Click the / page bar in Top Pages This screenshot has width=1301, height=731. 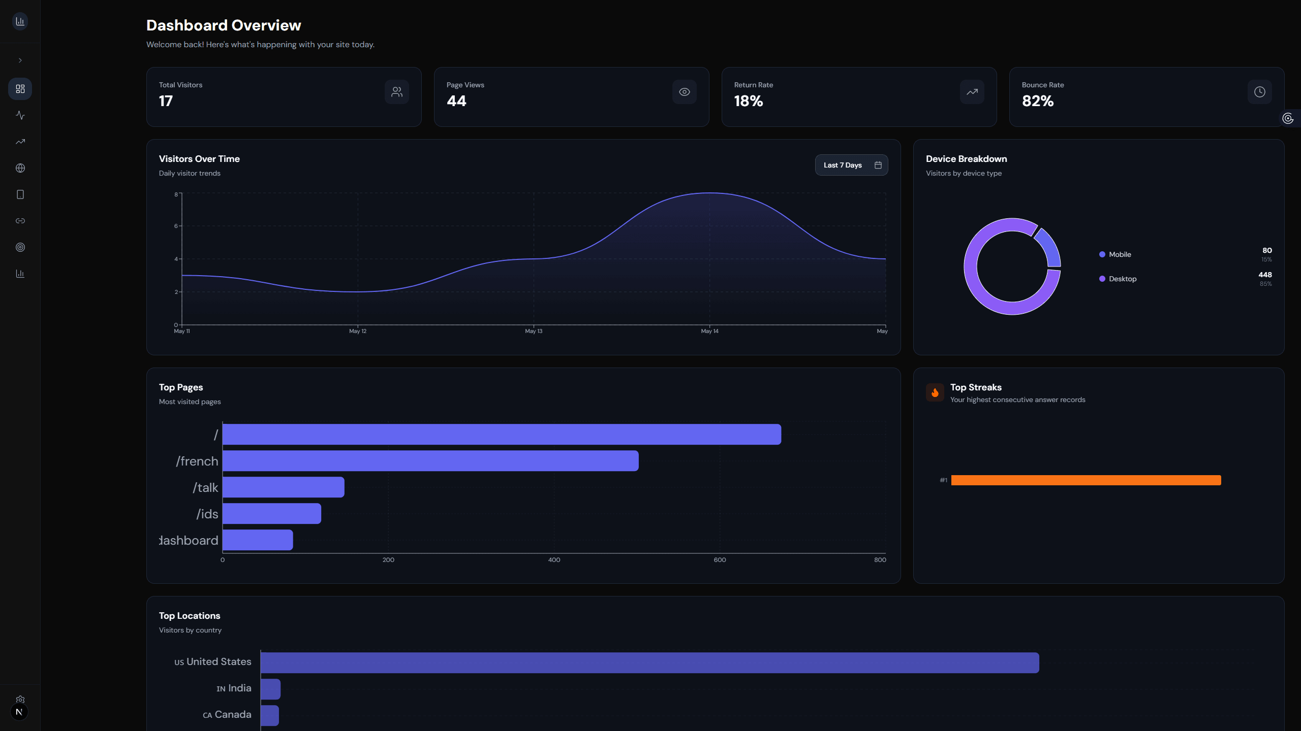point(502,435)
